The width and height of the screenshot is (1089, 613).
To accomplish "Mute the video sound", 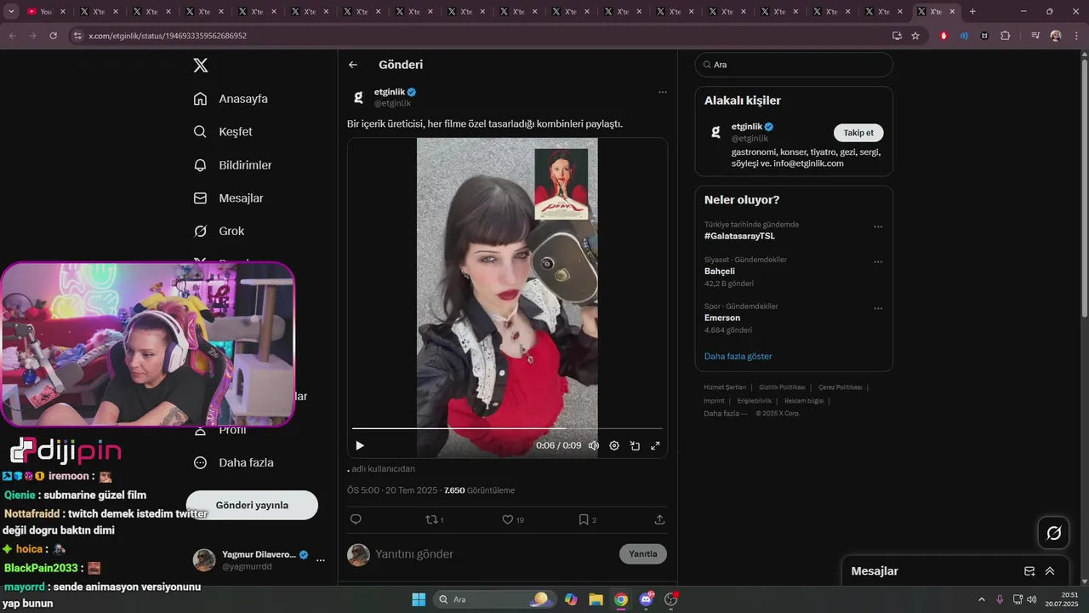I will [594, 445].
